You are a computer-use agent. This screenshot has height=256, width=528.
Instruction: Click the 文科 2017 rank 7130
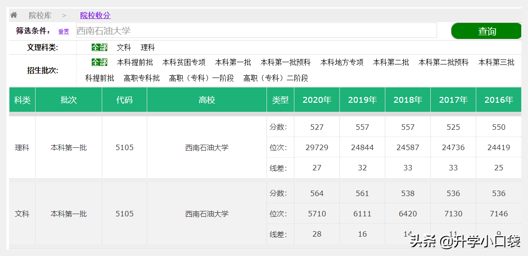pyautogui.click(x=453, y=214)
